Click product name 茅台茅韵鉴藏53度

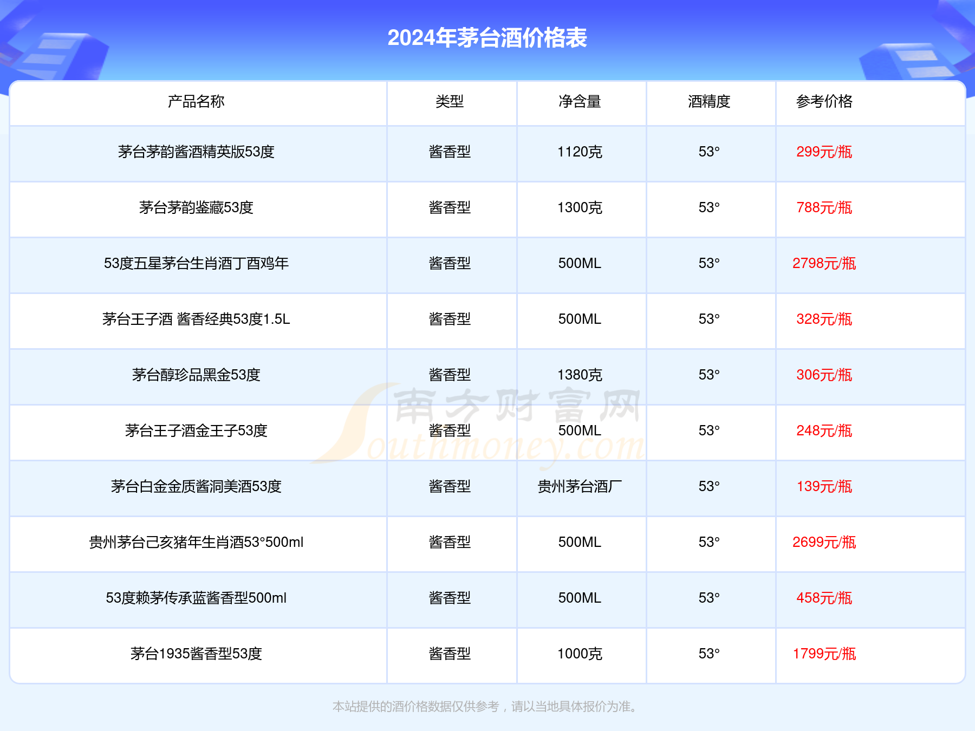[196, 207]
